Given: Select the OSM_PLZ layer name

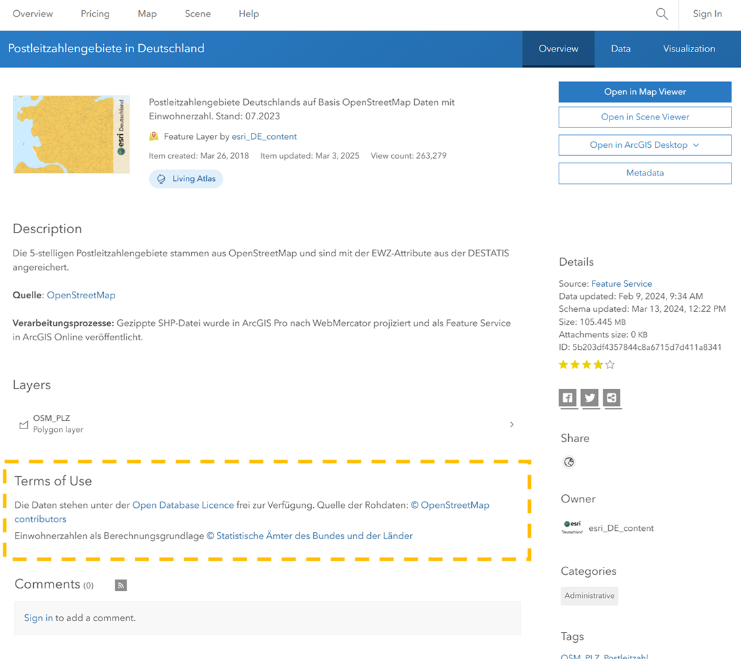Looking at the screenshot, I should tap(52, 418).
